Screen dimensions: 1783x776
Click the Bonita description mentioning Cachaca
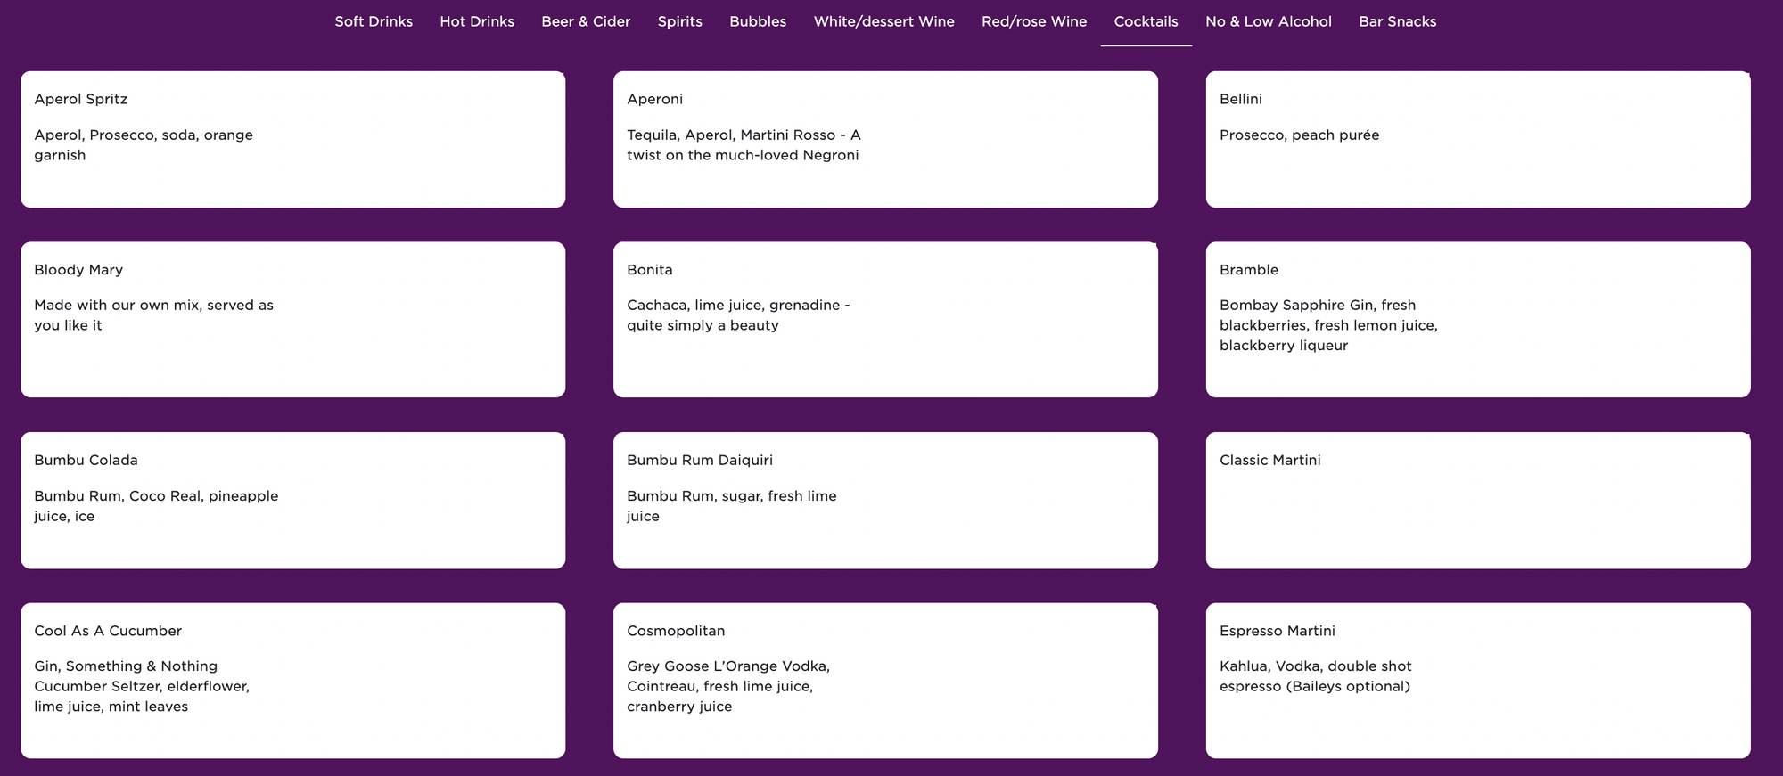pyautogui.click(x=738, y=315)
